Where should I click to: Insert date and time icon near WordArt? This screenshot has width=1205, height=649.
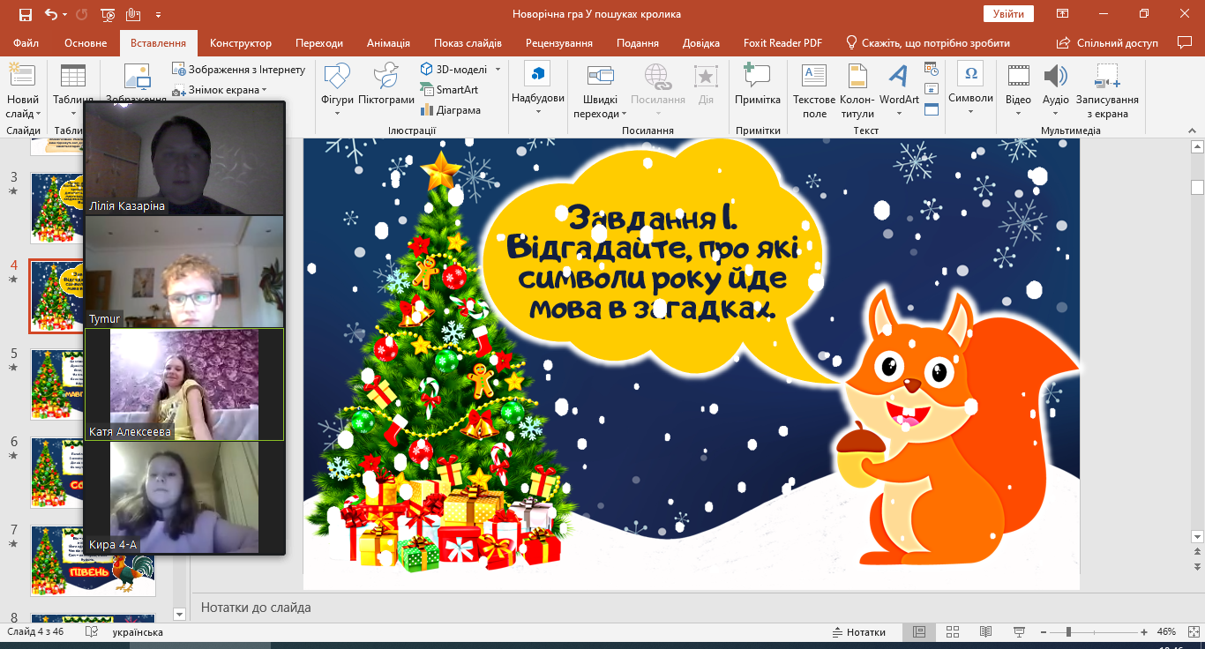[932, 69]
